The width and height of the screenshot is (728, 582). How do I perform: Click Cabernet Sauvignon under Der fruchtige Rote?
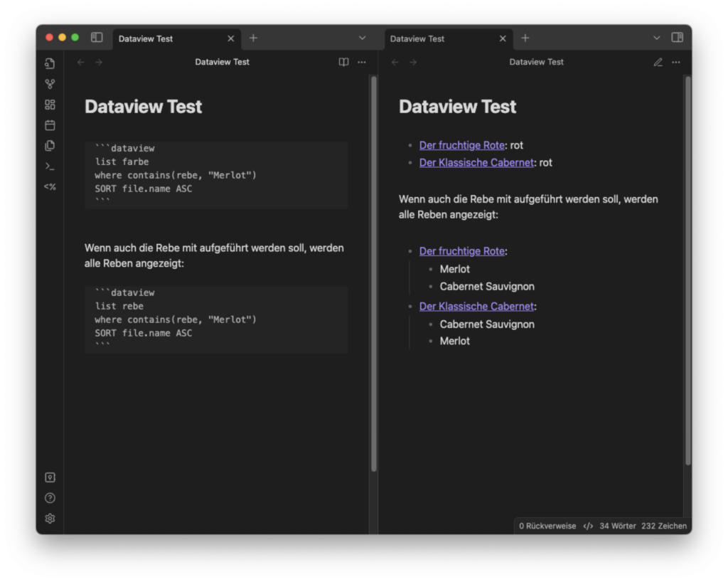point(487,287)
